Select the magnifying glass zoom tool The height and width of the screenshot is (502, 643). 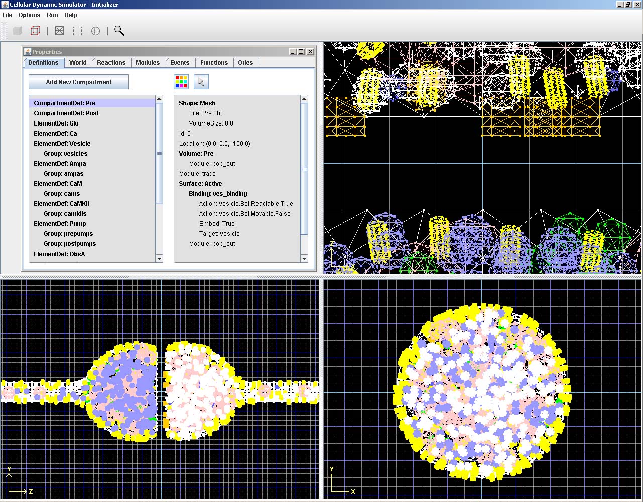[x=119, y=31]
